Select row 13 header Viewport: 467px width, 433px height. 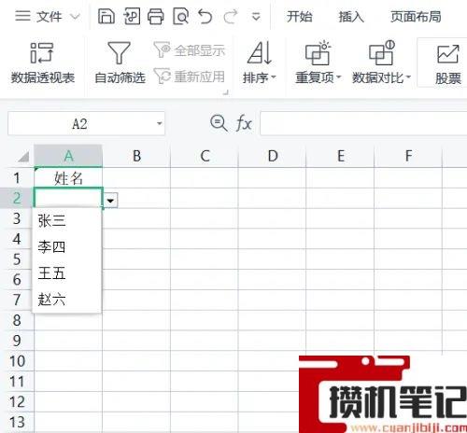pos(17,422)
